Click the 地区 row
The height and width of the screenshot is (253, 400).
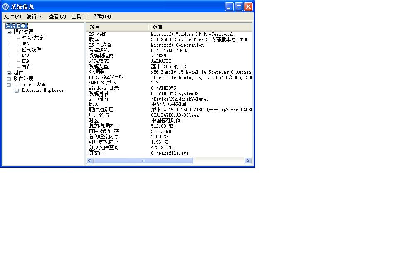tap(169, 104)
